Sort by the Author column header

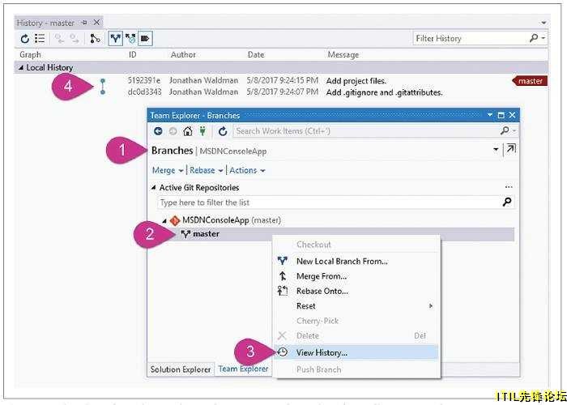click(183, 54)
